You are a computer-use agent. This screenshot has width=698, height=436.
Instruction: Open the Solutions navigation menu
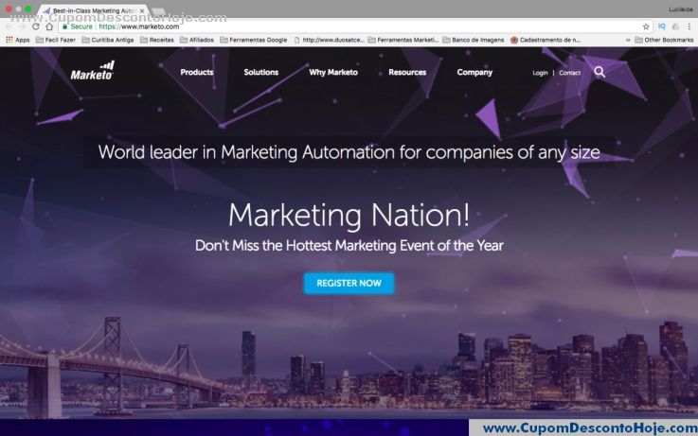(x=260, y=72)
